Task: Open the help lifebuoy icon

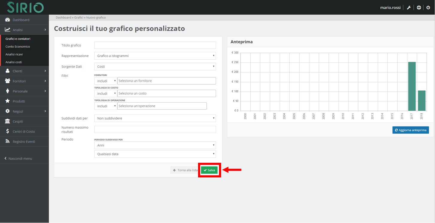Action: 419,7
